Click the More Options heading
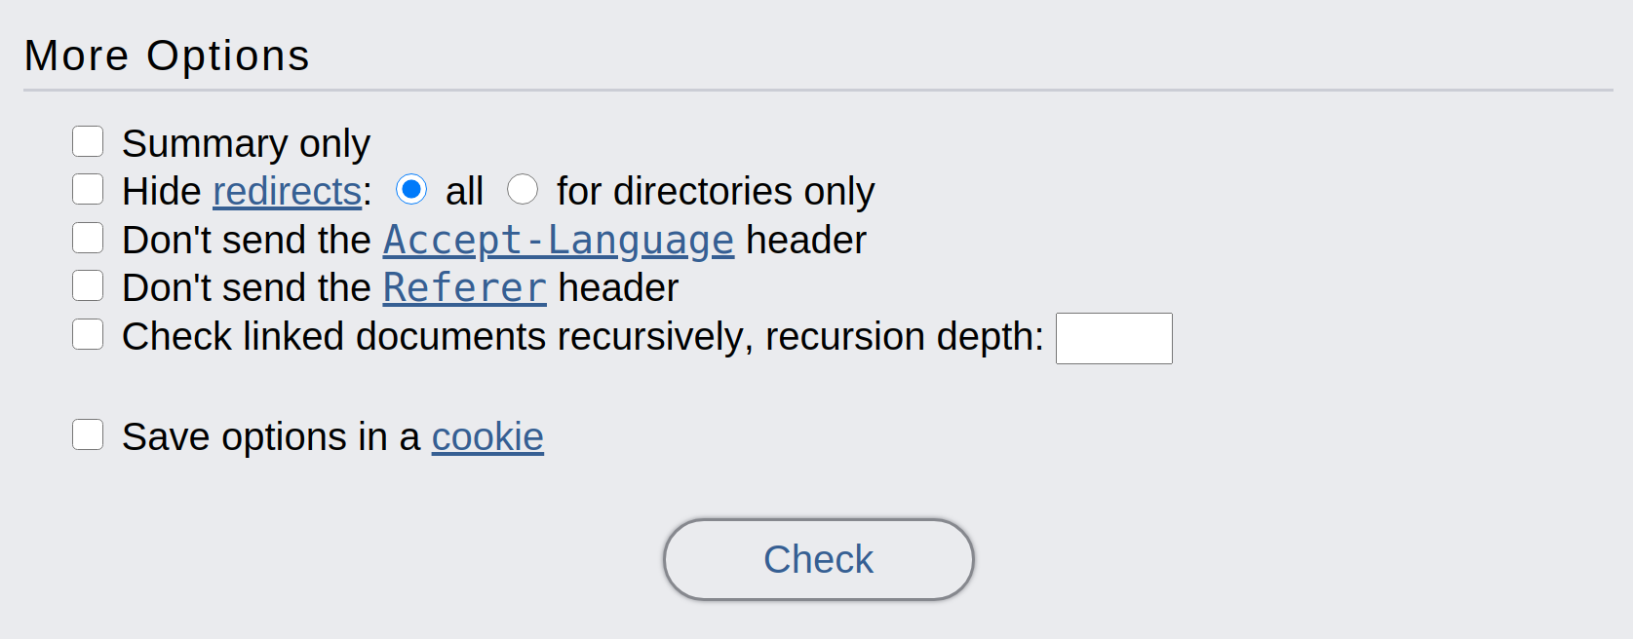 167,56
